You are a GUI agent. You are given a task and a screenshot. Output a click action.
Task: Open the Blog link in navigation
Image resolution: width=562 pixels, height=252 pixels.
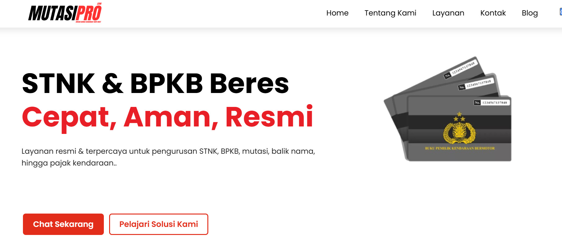coord(530,13)
